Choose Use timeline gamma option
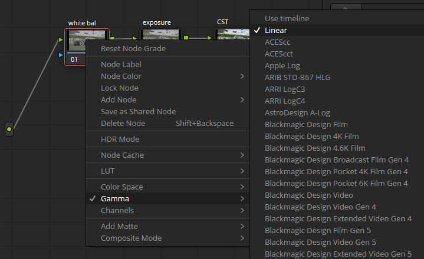Viewport: 424px width, 259px height. [287, 18]
